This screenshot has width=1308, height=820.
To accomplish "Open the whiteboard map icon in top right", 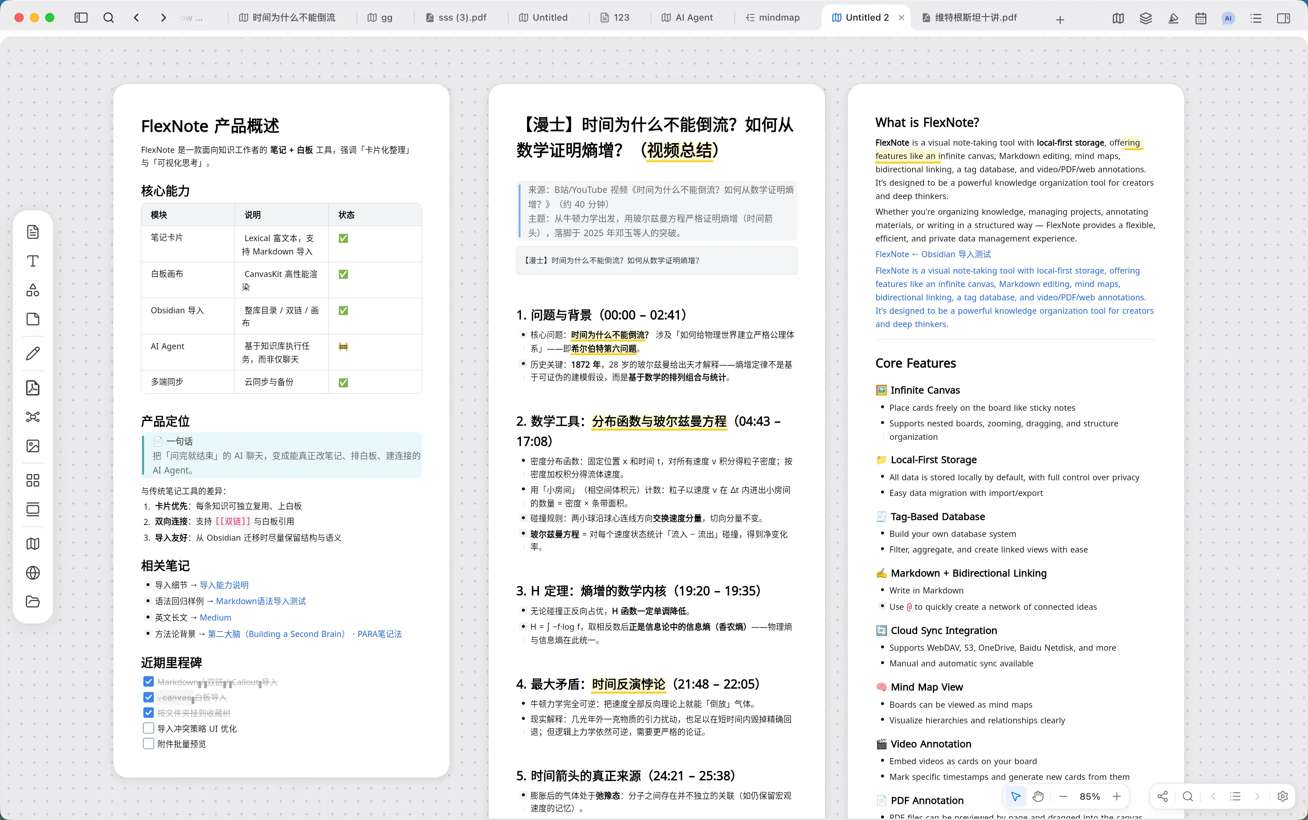I will click(x=1118, y=18).
